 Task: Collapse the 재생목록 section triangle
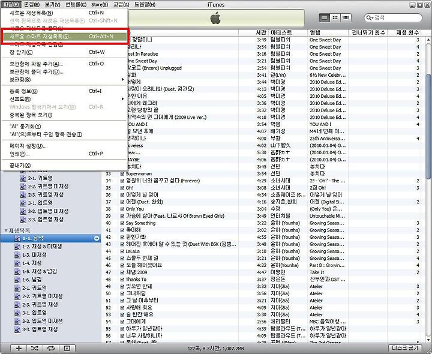(6, 230)
